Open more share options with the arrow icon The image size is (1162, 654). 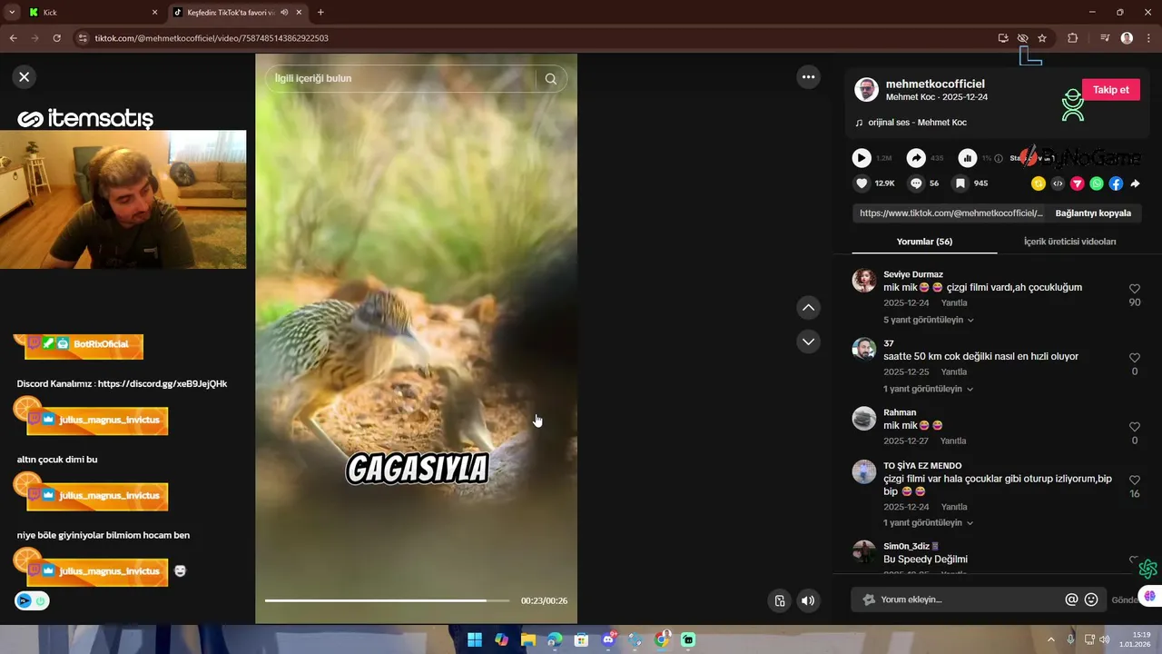click(x=1135, y=183)
